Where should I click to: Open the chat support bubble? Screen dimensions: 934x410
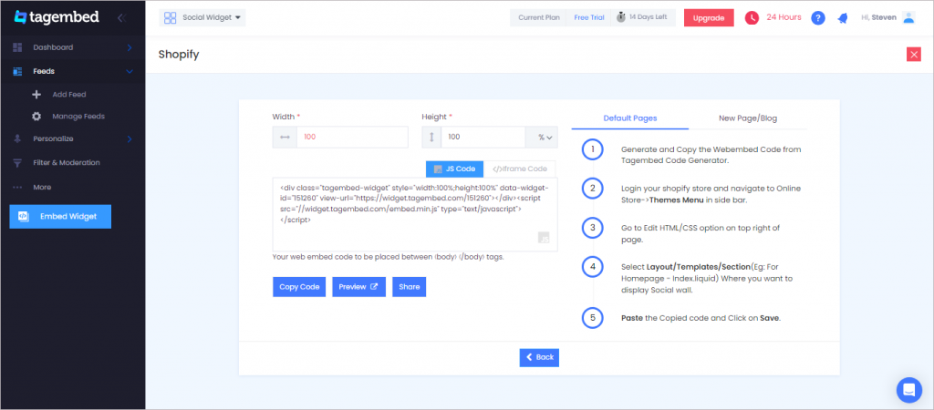coord(909,390)
